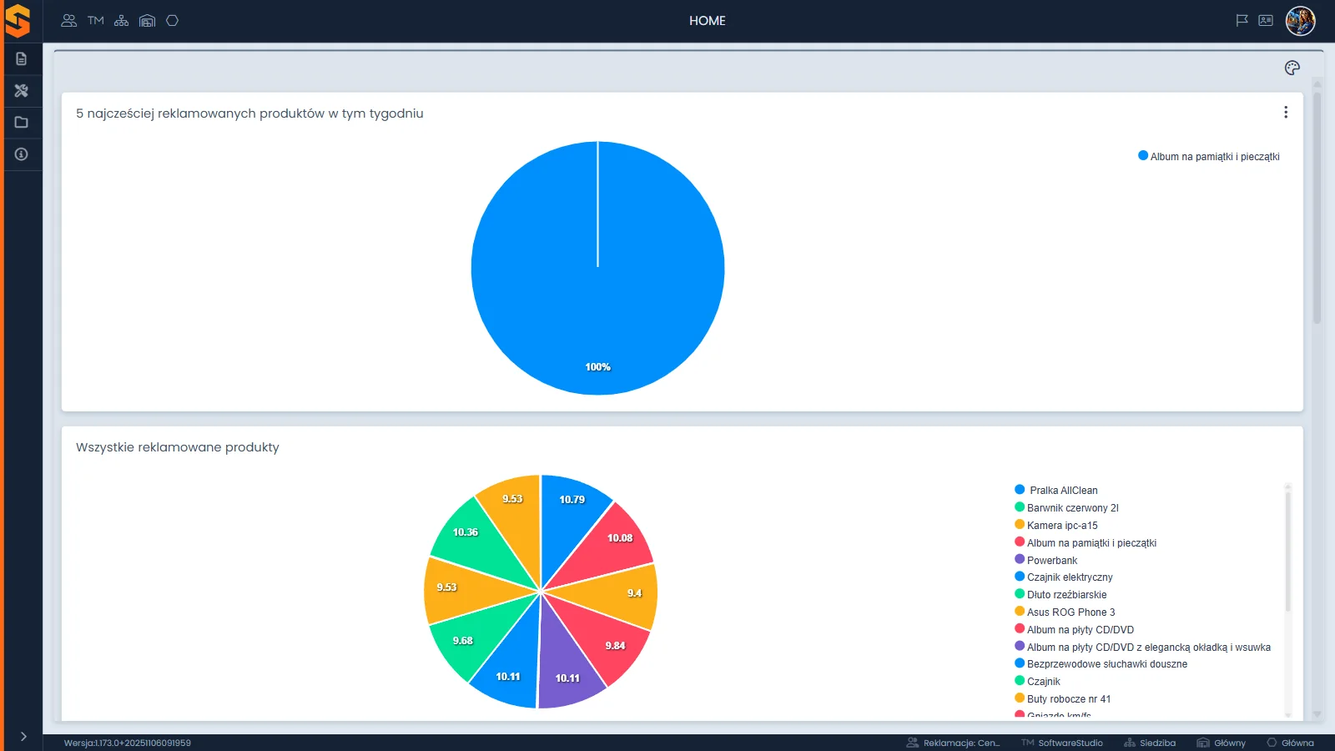Open the contact card icon in header
This screenshot has height=751, width=1335.
click(x=1266, y=21)
